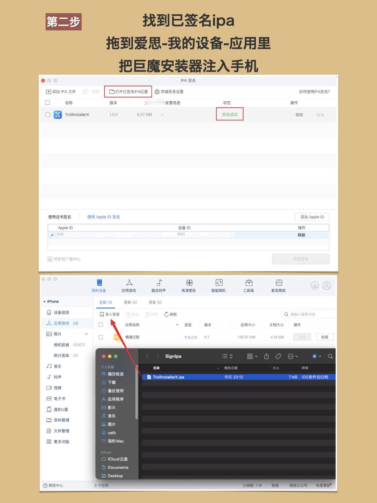Click the Finder forward arrow
Screen dimensions: 377x503
[158, 356]
